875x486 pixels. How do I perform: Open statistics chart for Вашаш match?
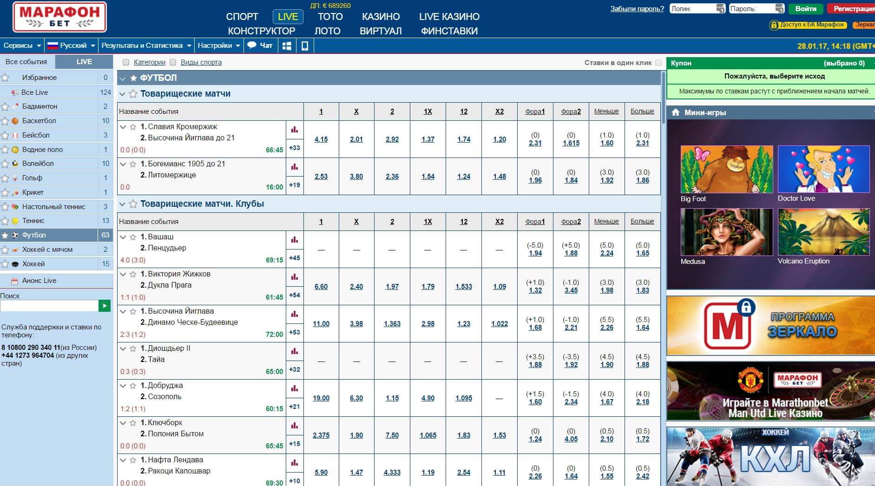coord(295,240)
